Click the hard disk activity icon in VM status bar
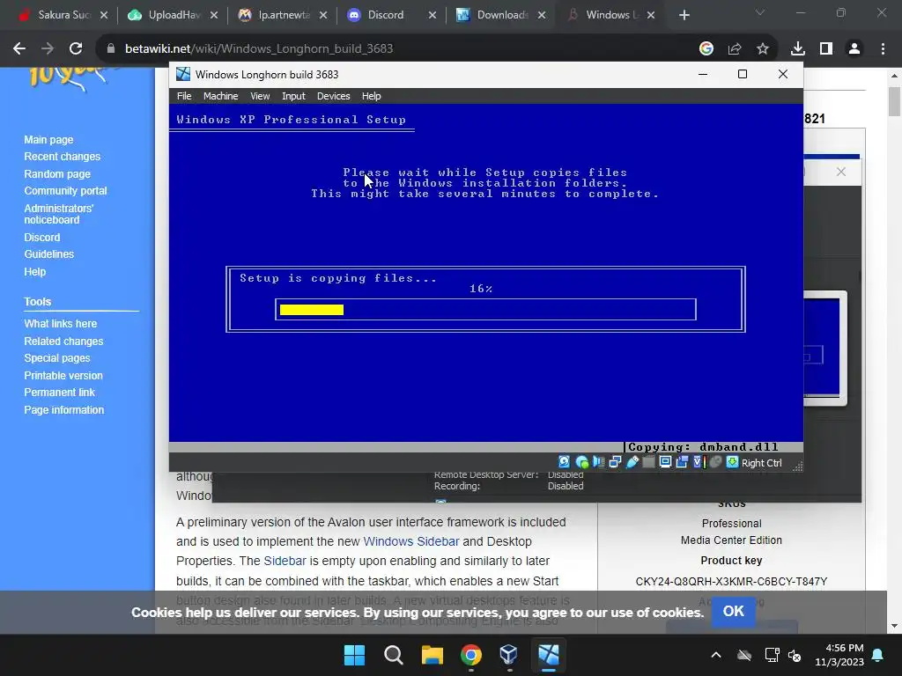 pyautogui.click(x=565, y=462)
